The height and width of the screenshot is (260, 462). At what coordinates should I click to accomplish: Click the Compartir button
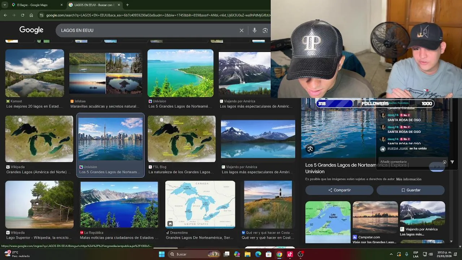(339, 190)
